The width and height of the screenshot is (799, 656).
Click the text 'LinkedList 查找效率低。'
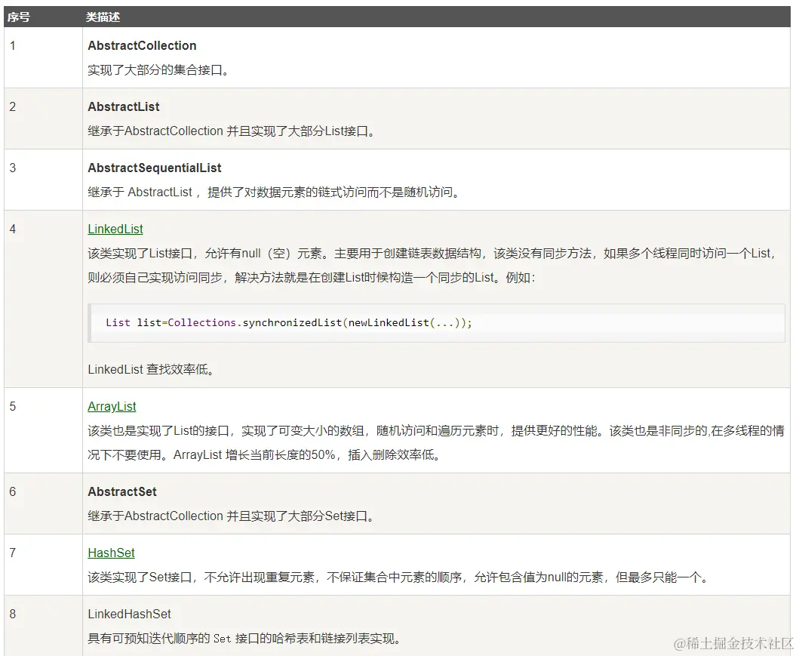click(151, 369)
